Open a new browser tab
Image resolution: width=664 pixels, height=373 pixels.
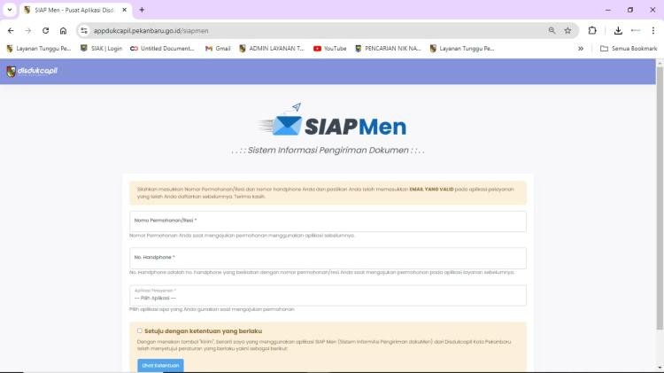point(142,10)
